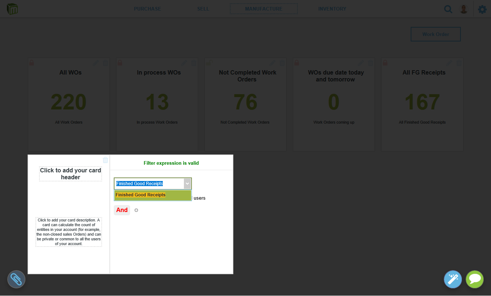Delete the All WOs card

[x=105, y=63]
